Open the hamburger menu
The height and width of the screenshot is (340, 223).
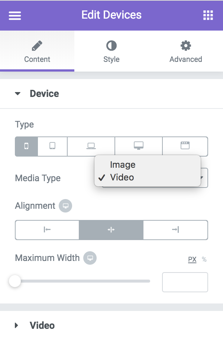(x=15, y=15)
